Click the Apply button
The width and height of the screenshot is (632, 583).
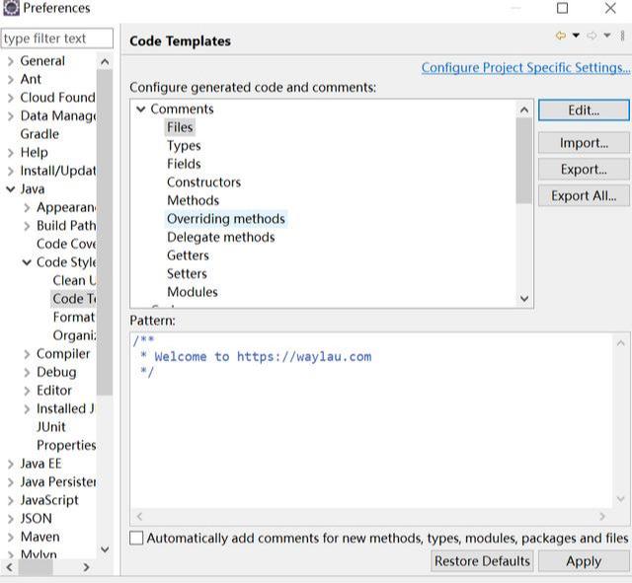[x=584, y=561]
